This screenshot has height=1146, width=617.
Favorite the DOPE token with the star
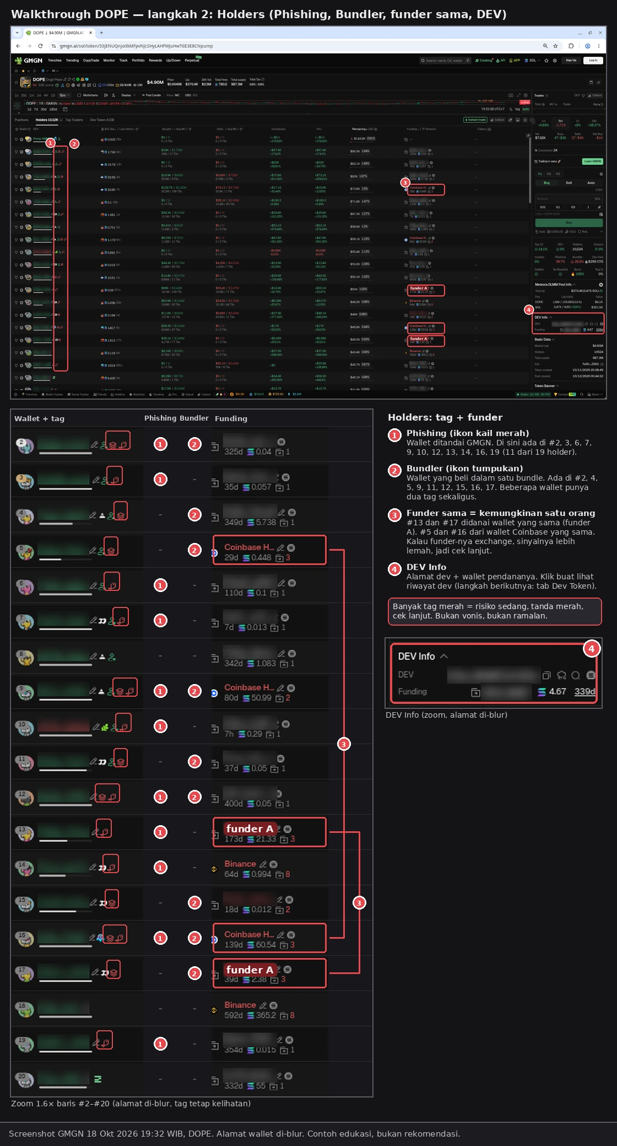[x=17, y=83]
